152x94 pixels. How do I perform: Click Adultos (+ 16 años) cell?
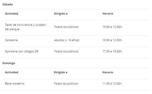(66, 40)
